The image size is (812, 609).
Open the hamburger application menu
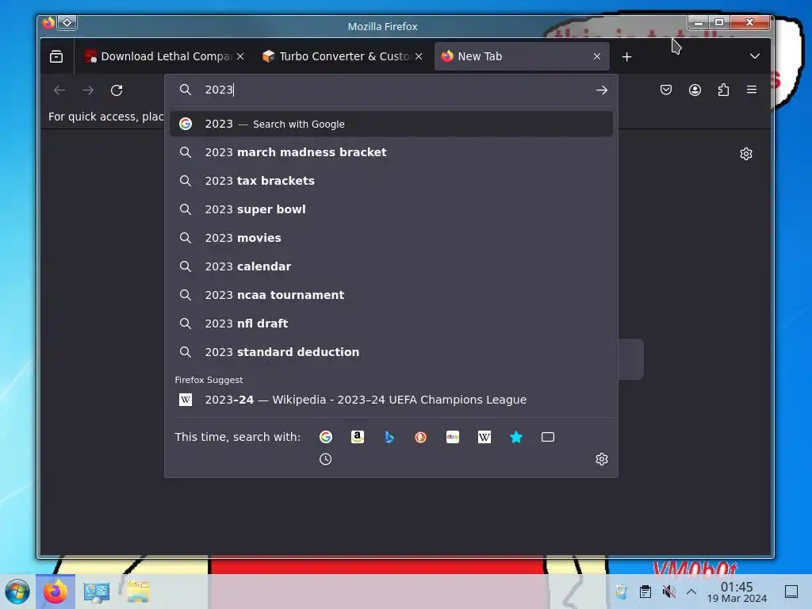(x=752, y=90)
